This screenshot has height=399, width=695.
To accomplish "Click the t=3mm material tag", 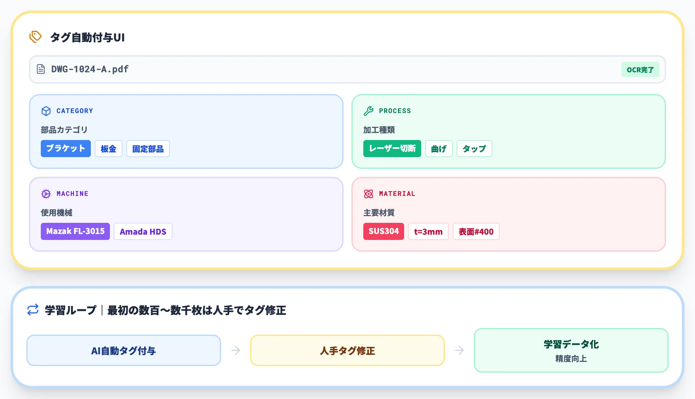I will tap(428, 231).
